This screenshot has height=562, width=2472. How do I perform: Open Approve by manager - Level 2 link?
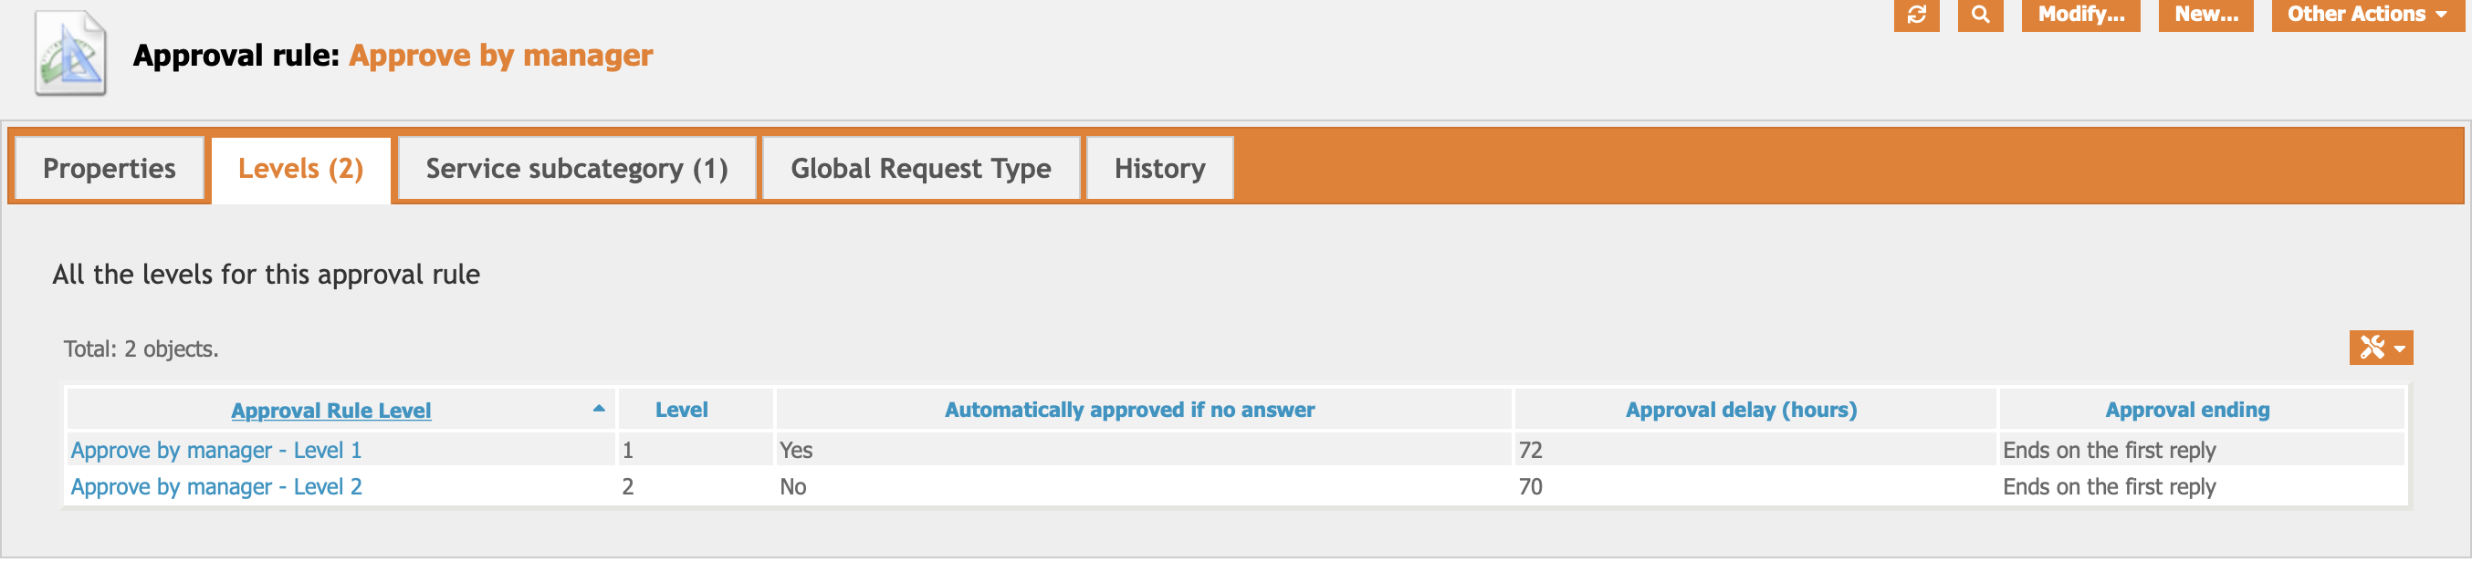[216, 486]
